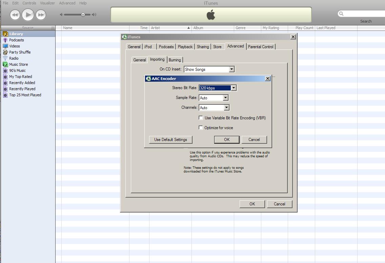Image resolution: width=385 pixels, height=263 pixels.
Task: Select the Advanced preferences tab
Action: [x=236, y=46]
